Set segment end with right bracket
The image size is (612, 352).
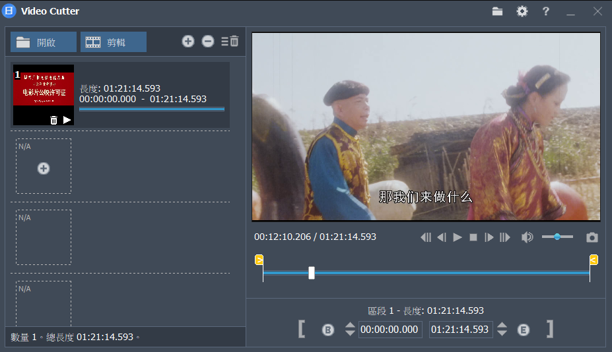point(549,329)
